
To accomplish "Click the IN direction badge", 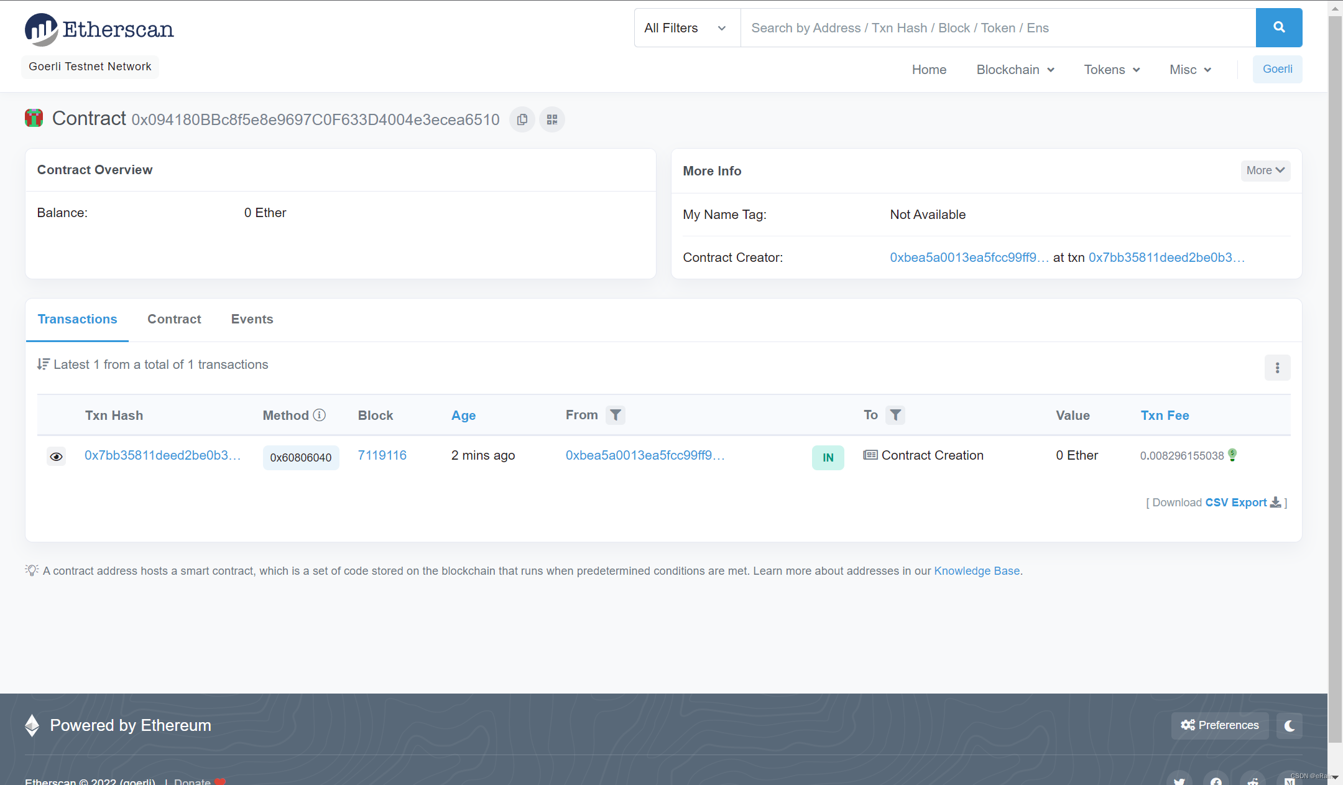I will (828, 457).
